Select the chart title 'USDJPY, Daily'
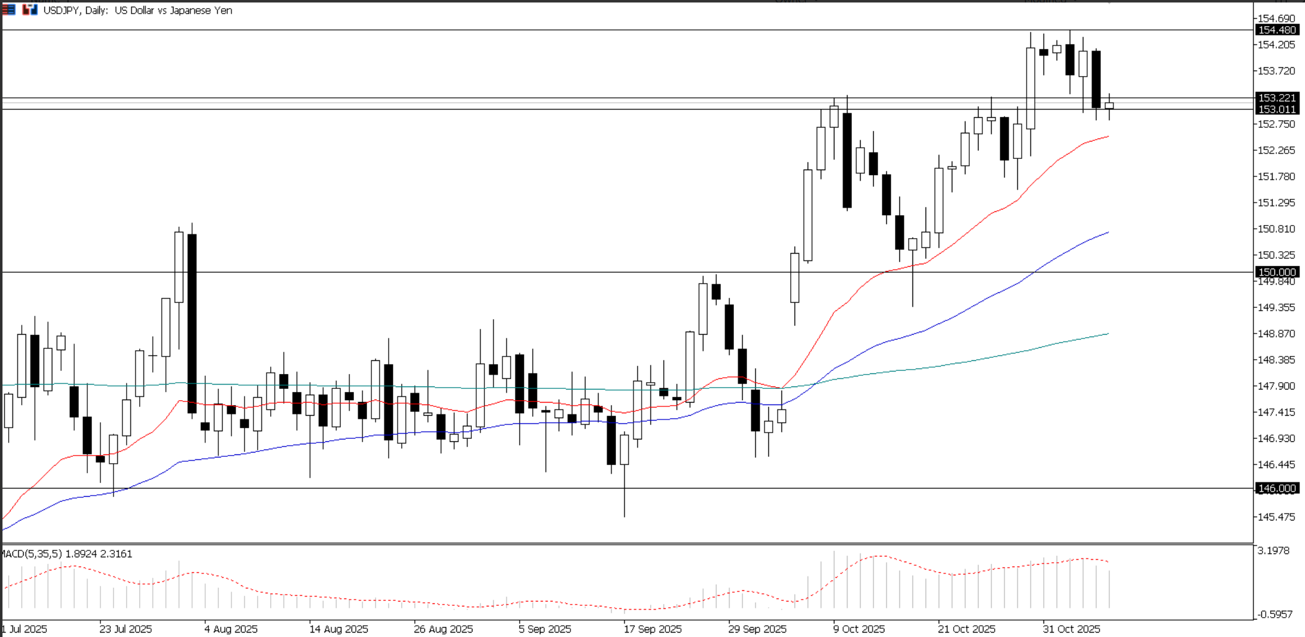The image size is (1305, 637). tap(75, 11)
